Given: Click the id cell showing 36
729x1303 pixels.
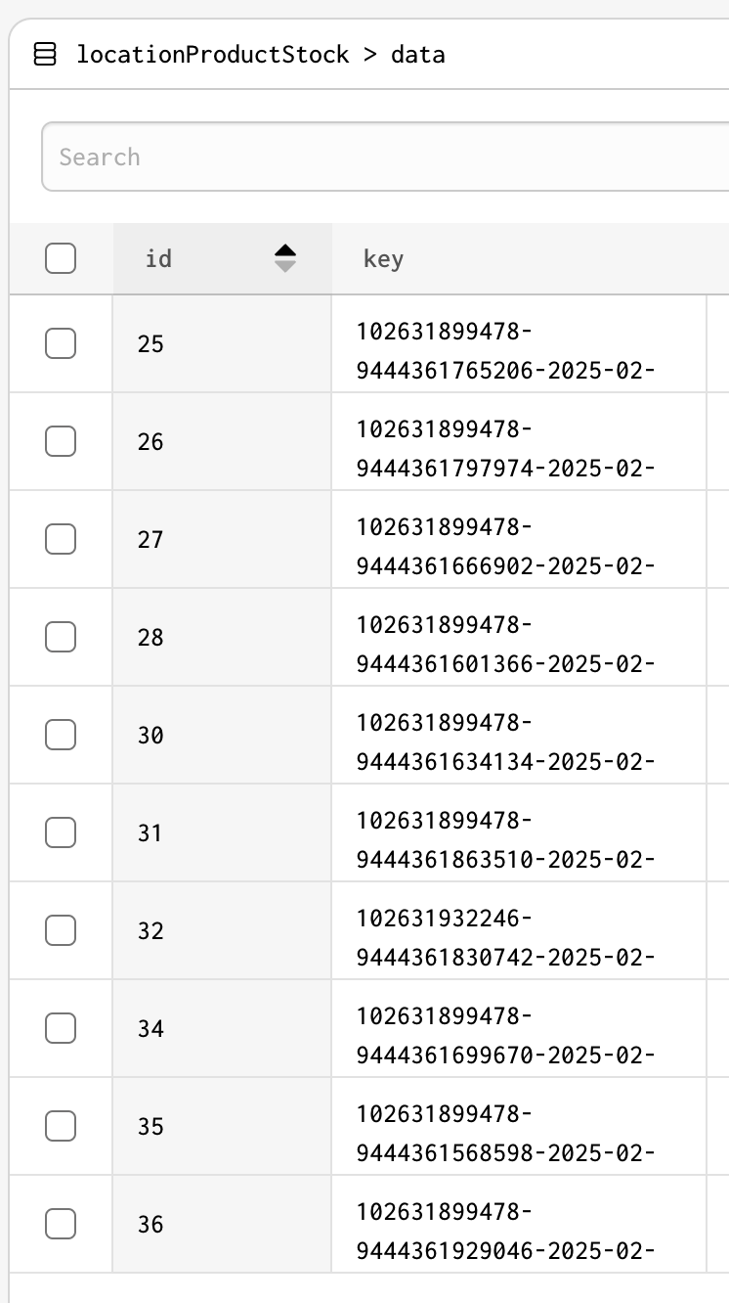Looking at the screenshot, I should tap(223, 1224).
